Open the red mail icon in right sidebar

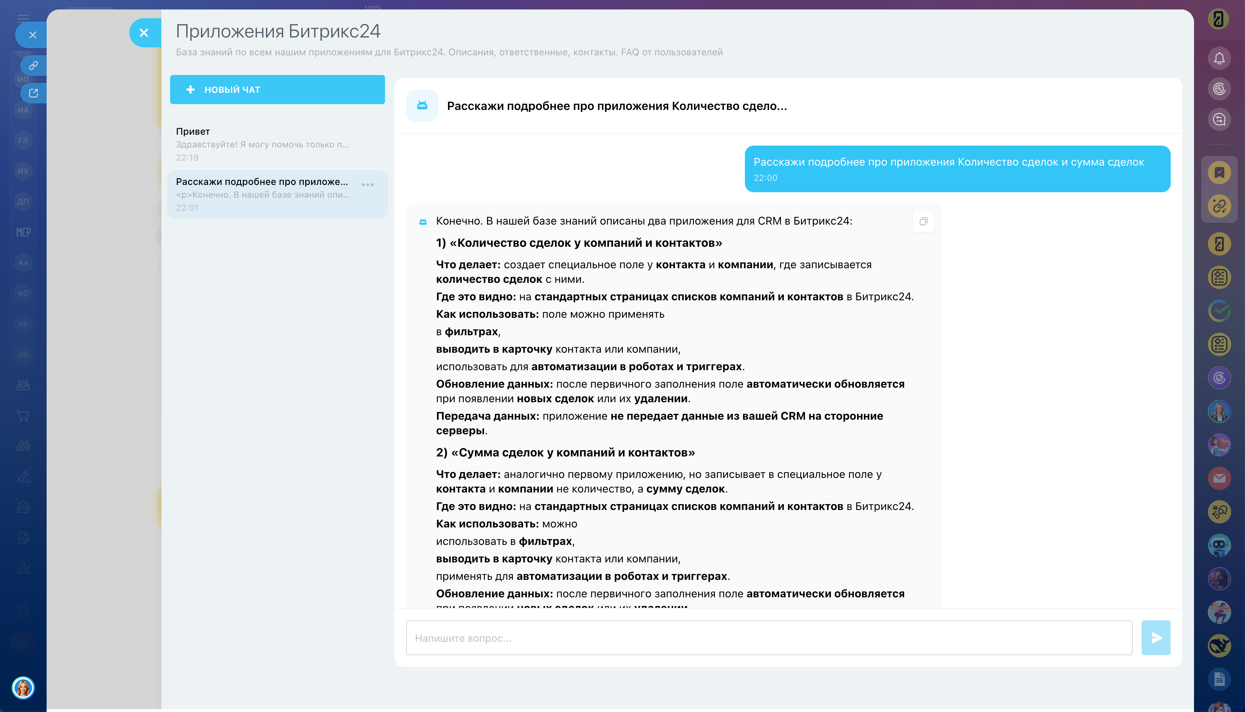tap(1219, 478)
